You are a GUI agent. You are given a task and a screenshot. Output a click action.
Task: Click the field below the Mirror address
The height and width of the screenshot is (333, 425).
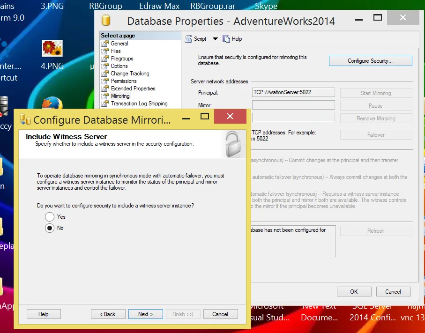(293, 118)
